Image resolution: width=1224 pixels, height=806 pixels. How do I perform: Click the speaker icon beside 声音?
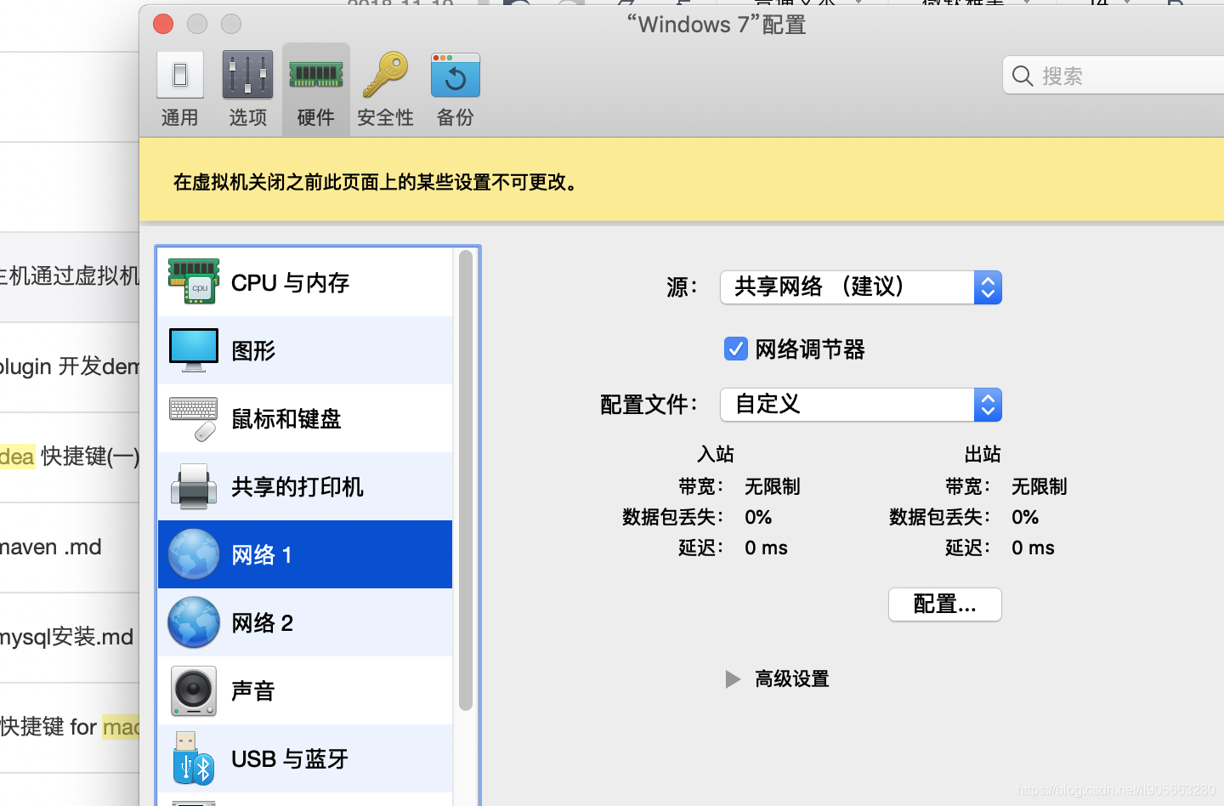point(194,690)
